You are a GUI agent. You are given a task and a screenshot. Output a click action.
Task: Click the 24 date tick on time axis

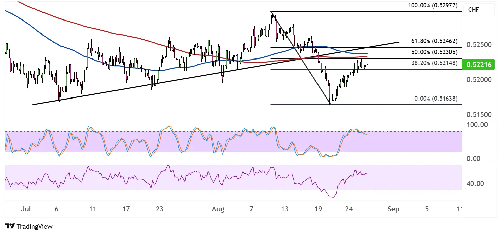349,209
